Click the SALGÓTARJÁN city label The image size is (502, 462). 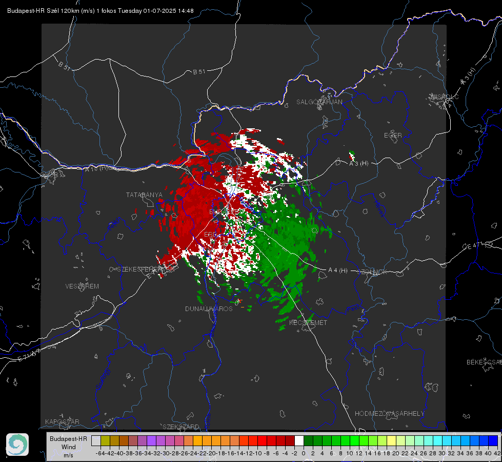click(x=319, y=102)
